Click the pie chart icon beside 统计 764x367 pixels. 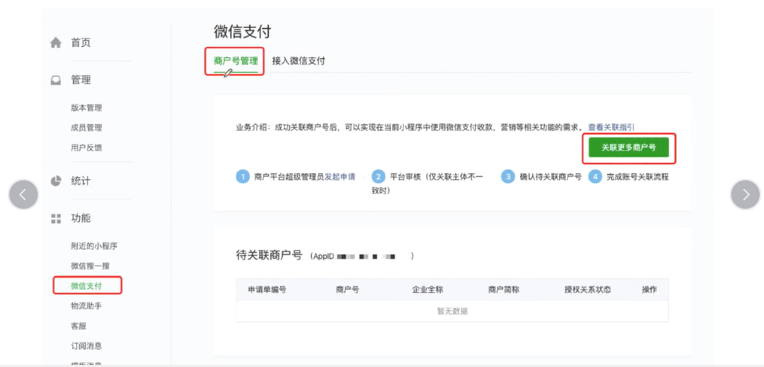click(56, 181)
